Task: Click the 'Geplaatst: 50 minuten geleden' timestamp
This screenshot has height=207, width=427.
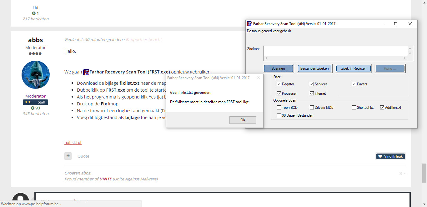Action: (x=93, y=40)
